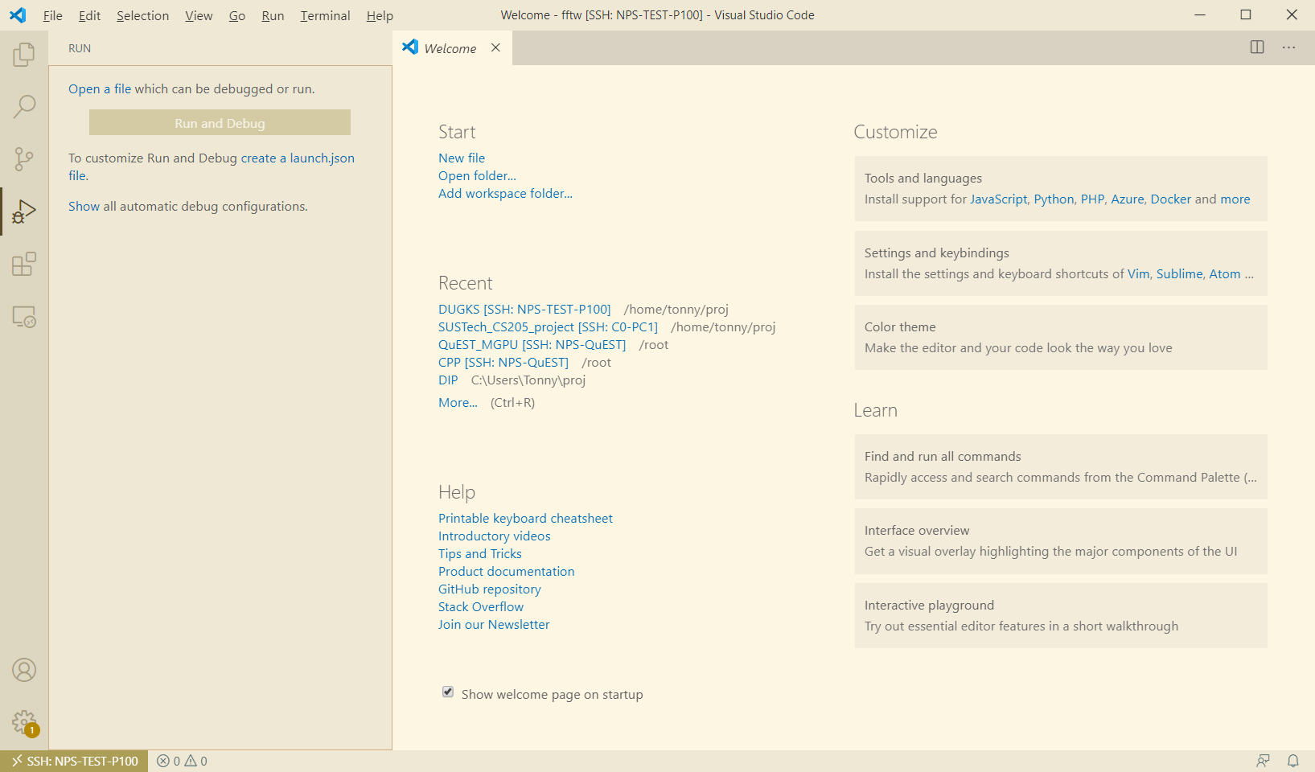This screenshot has width=1315, height=772.
Task: Install JavaScript support link
Action: (998, 199)
